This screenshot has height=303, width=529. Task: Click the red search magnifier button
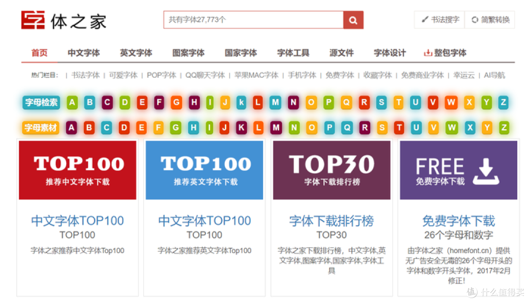(353, 20)
